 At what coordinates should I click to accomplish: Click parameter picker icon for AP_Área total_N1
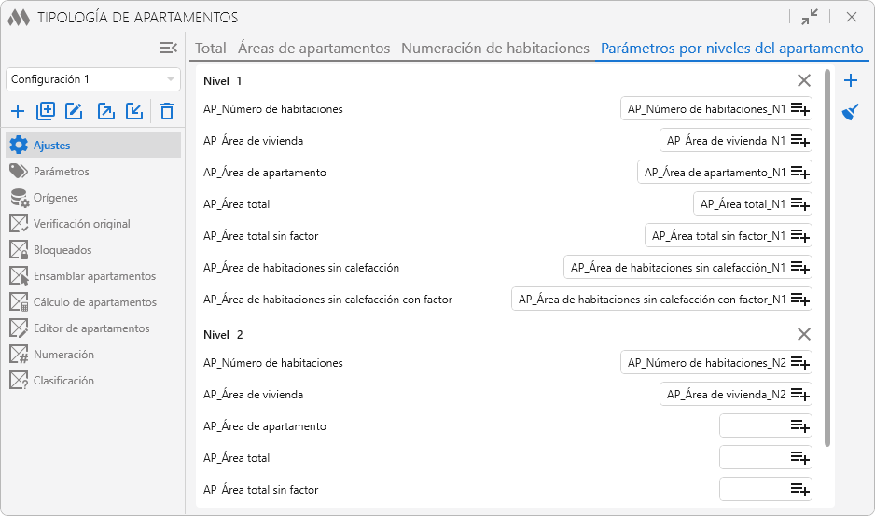[x=799, y=204]
